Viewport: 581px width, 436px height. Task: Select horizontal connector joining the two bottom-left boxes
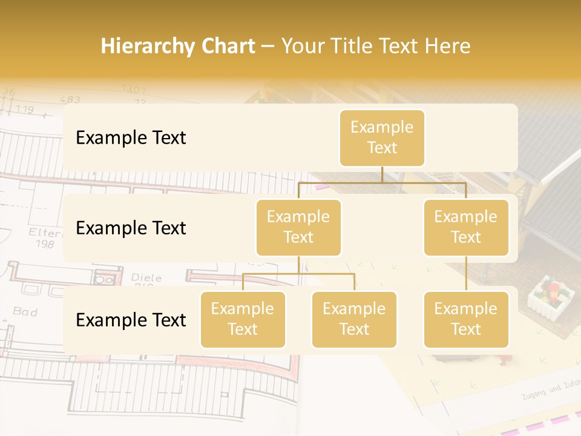click(x=298, y=274)
